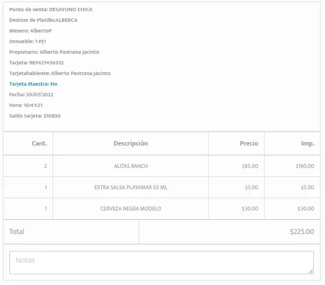Click the Fecha: 30/07/2022 line
This screenshot has height=285, width=325.
31,95
